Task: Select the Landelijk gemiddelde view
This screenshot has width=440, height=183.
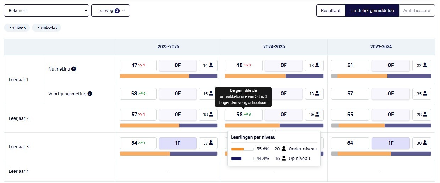Action: tap(372, 10)
